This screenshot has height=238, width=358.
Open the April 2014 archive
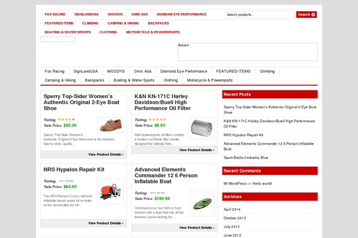(x=232, y=209)
